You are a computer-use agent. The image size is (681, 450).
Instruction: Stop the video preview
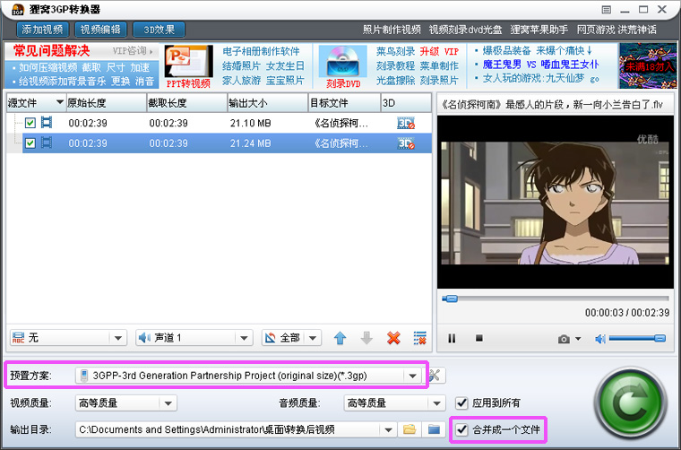479,338
